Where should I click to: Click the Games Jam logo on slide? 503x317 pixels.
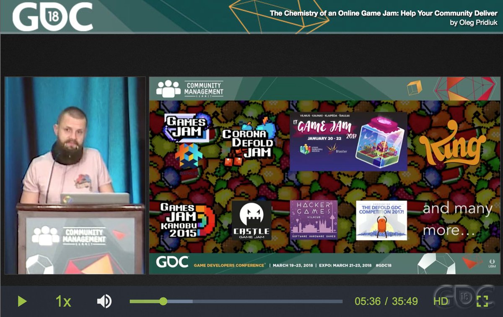187,128
